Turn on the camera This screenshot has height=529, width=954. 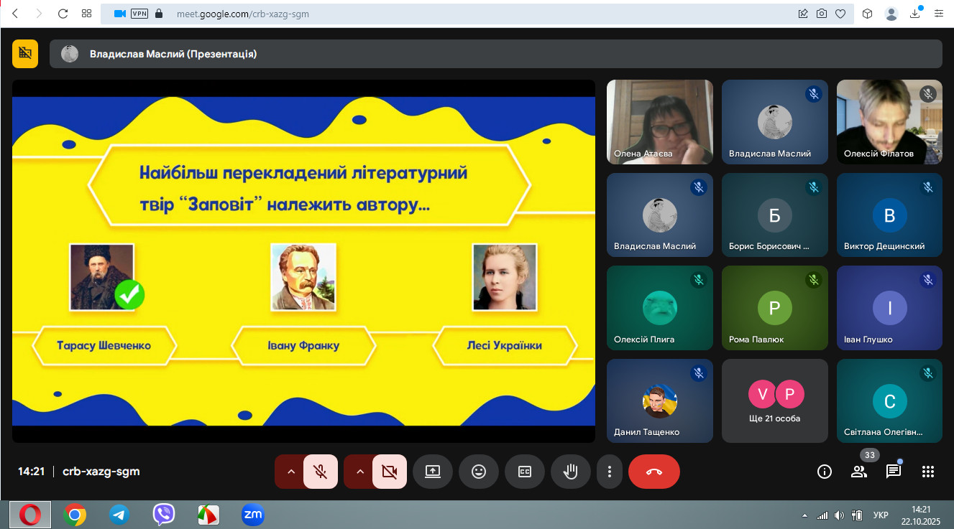[x=390, y=472]
